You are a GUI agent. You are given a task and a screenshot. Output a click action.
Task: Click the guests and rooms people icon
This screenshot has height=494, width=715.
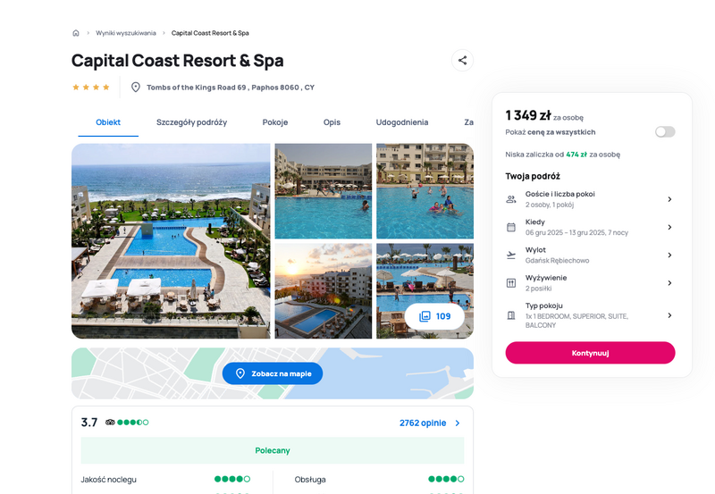[511, 199]
